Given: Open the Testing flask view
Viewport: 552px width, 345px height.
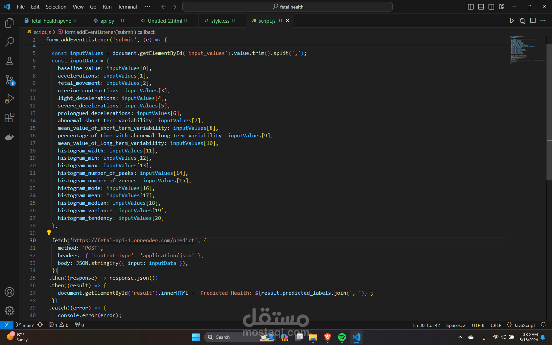Looking at the screenshot, I should (x=10, y=61).
